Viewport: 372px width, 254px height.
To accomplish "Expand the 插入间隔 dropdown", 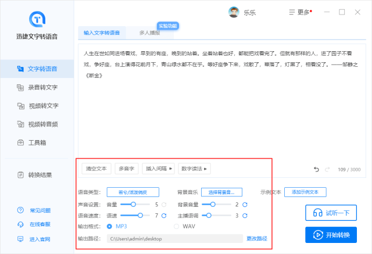I will tap(159, 169).
